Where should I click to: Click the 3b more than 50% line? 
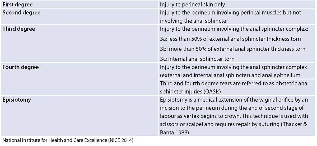pyautogui.click(x=232, y=49)
